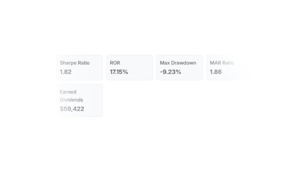The width and height of the screenshot is (301, 169).
Task: Select the 1.86 MAR value
Action: (216, 72)
